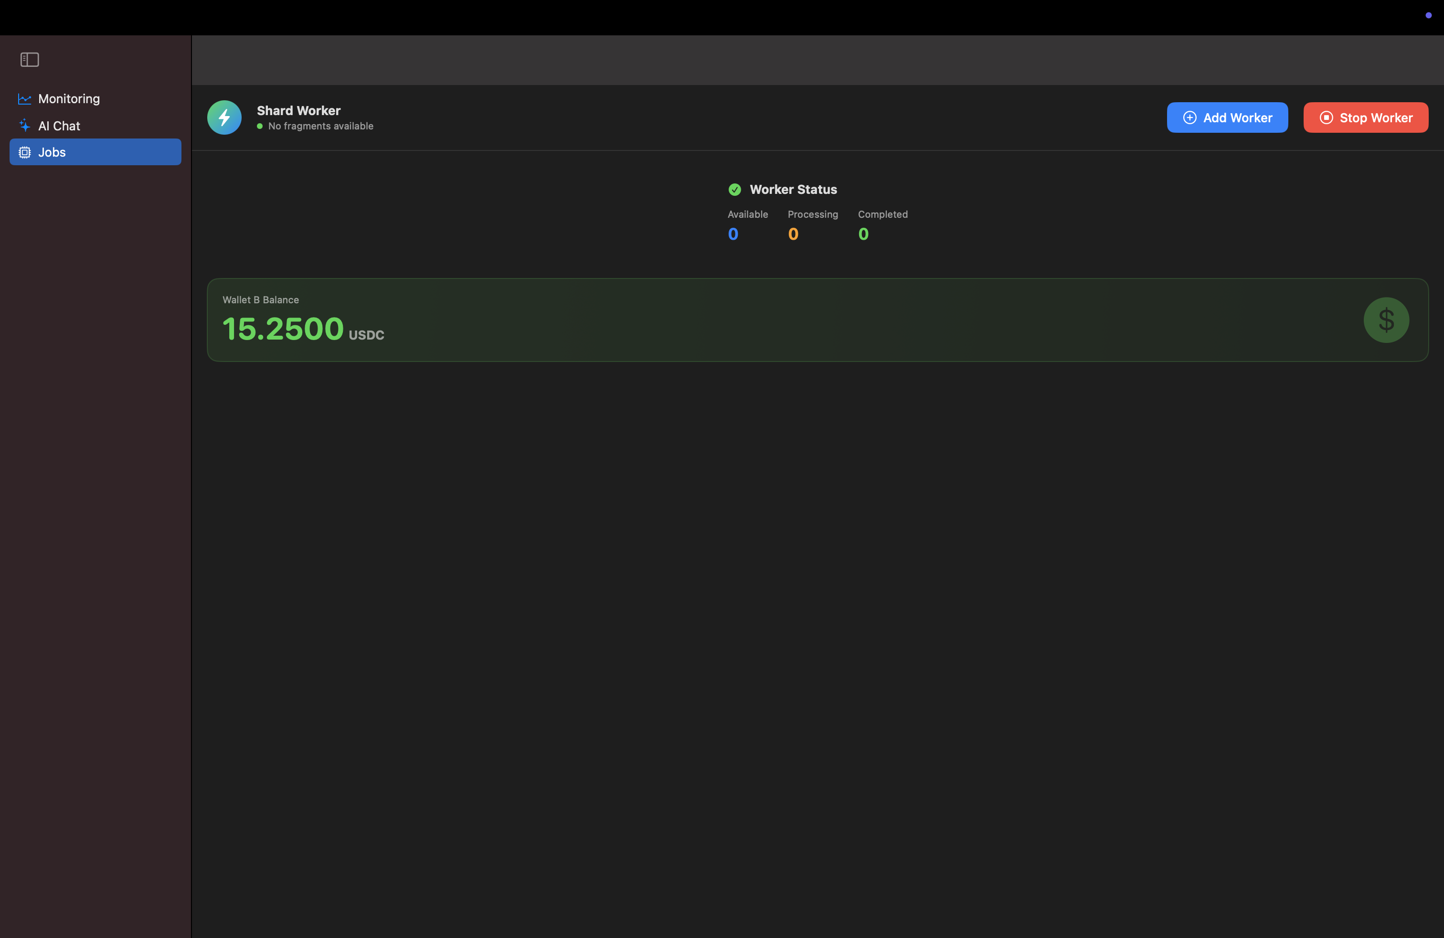
Task: Click the Completed fragments count
Action: 863,234
